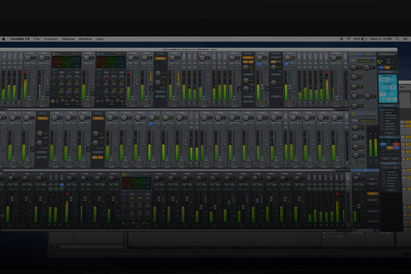Click the USB indicator icon below the FX symbol
Viewport: 411px width, 274px height.
[389, 62]
